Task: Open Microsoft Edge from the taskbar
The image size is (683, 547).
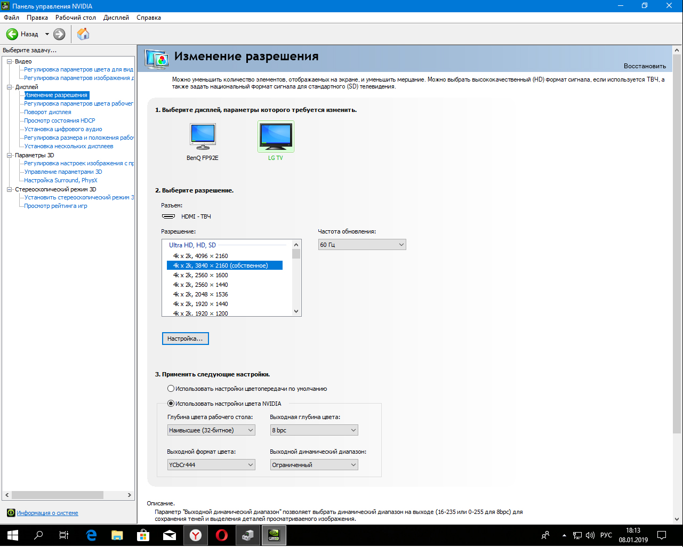Action: (x=91, y=535)
